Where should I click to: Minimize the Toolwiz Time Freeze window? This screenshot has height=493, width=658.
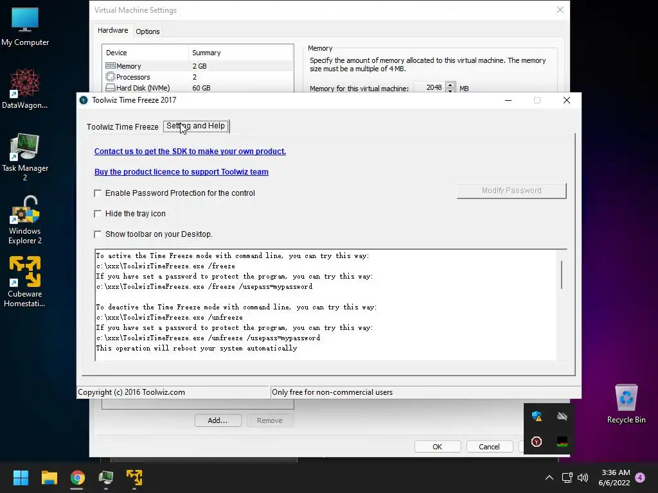point(508,100)
